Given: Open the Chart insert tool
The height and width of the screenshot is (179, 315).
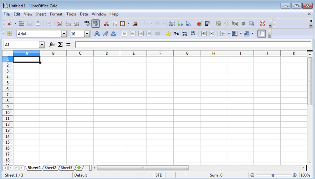Looking at the screenshot, I should [x=199, y=24].
